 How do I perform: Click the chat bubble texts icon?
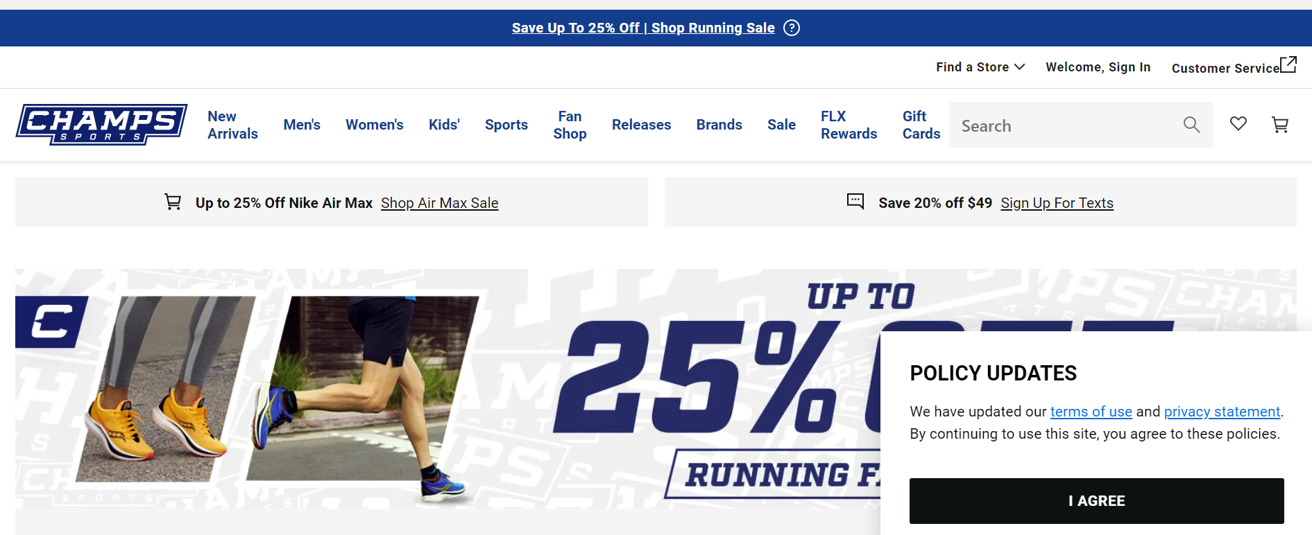point(855,202)
